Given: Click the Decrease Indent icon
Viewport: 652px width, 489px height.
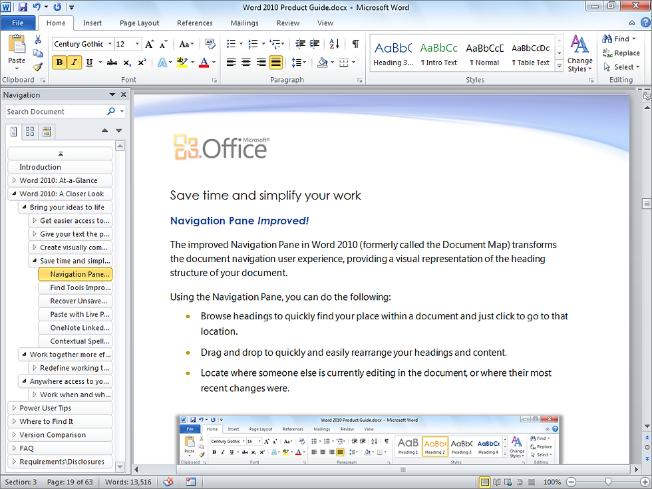Looking at the screenshot, I should point(300,44).
